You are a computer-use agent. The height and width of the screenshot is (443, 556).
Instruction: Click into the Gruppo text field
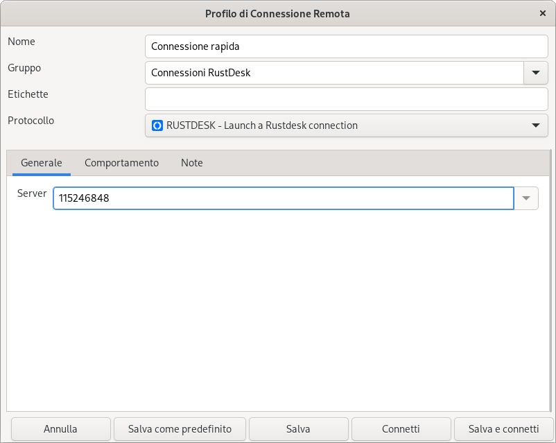point(334,73)
